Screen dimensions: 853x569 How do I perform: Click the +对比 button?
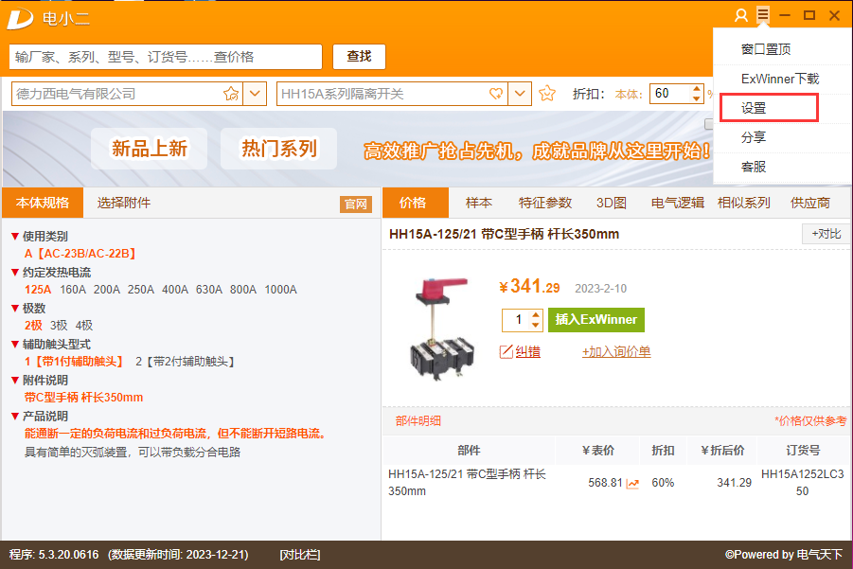826,234
